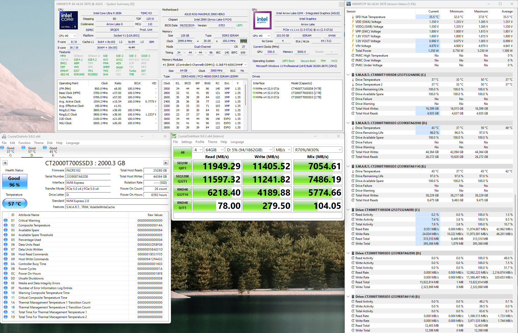Image resolution: width=518 pixels, height=333 pixels.
Task: Run the RND4K Q1T1 test
Action: [183, 205]
